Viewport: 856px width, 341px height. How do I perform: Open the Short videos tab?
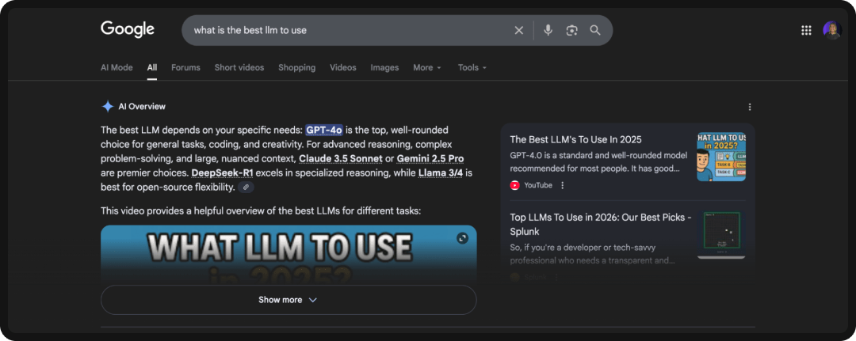coord(239,67)
